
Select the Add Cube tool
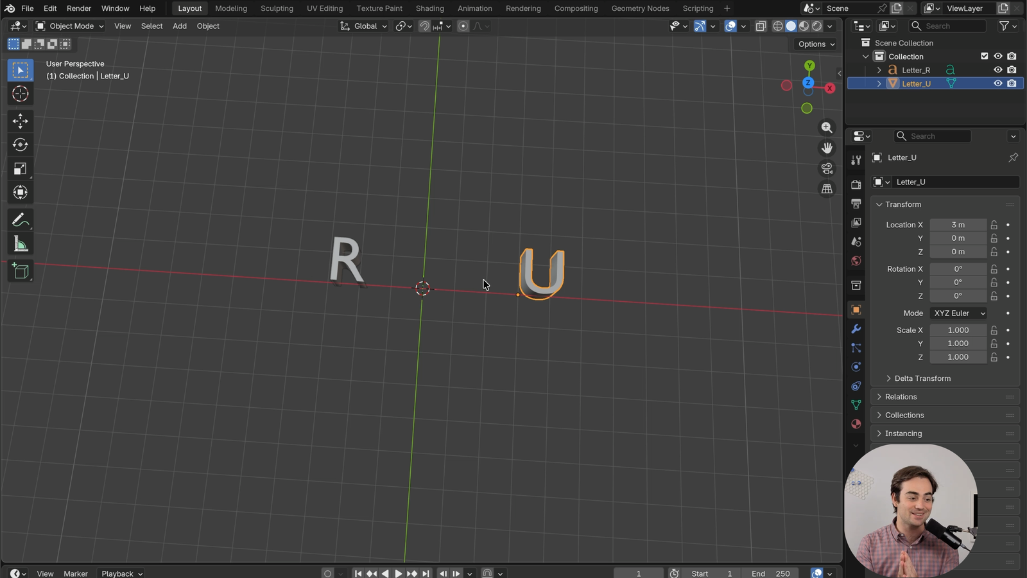coord(21,271)
